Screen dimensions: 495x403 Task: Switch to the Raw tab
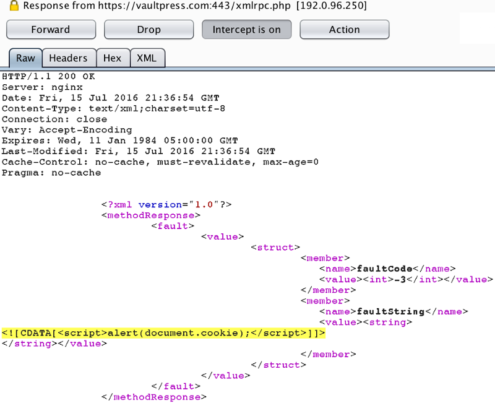(x=25, y=58)
